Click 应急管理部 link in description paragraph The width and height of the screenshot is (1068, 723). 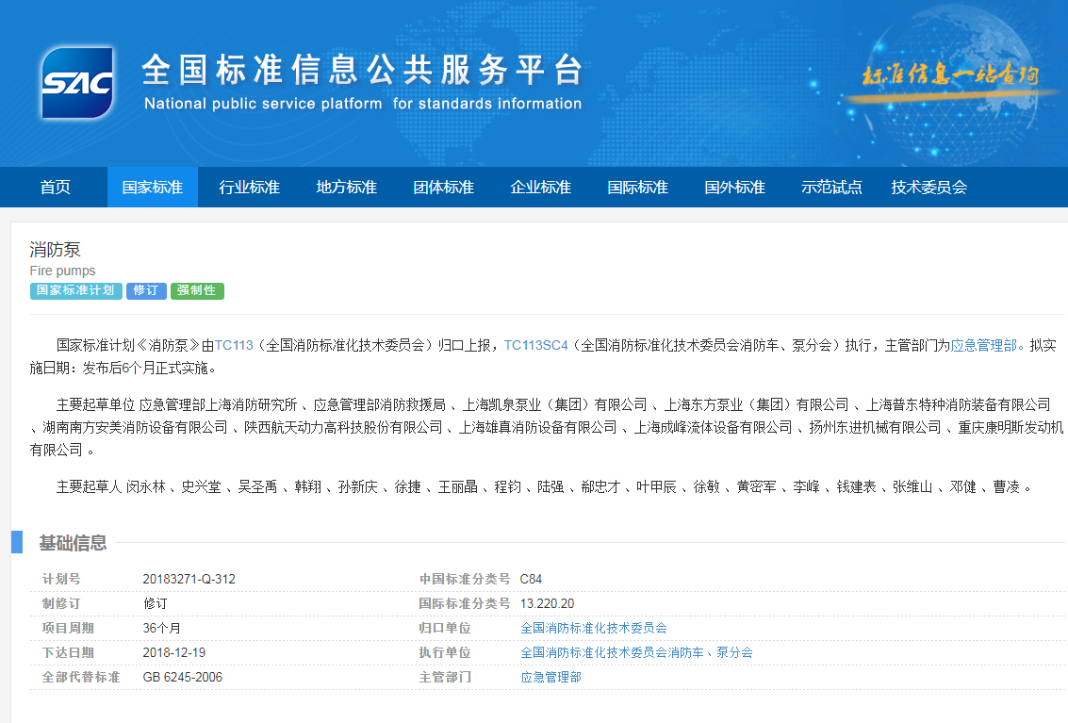coord(986,345)
